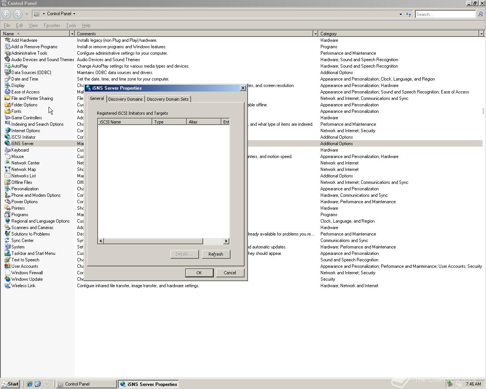This screenshot has width=486, height=389.
Task: Open Internet Options icon
Action: tap(7, 131)
